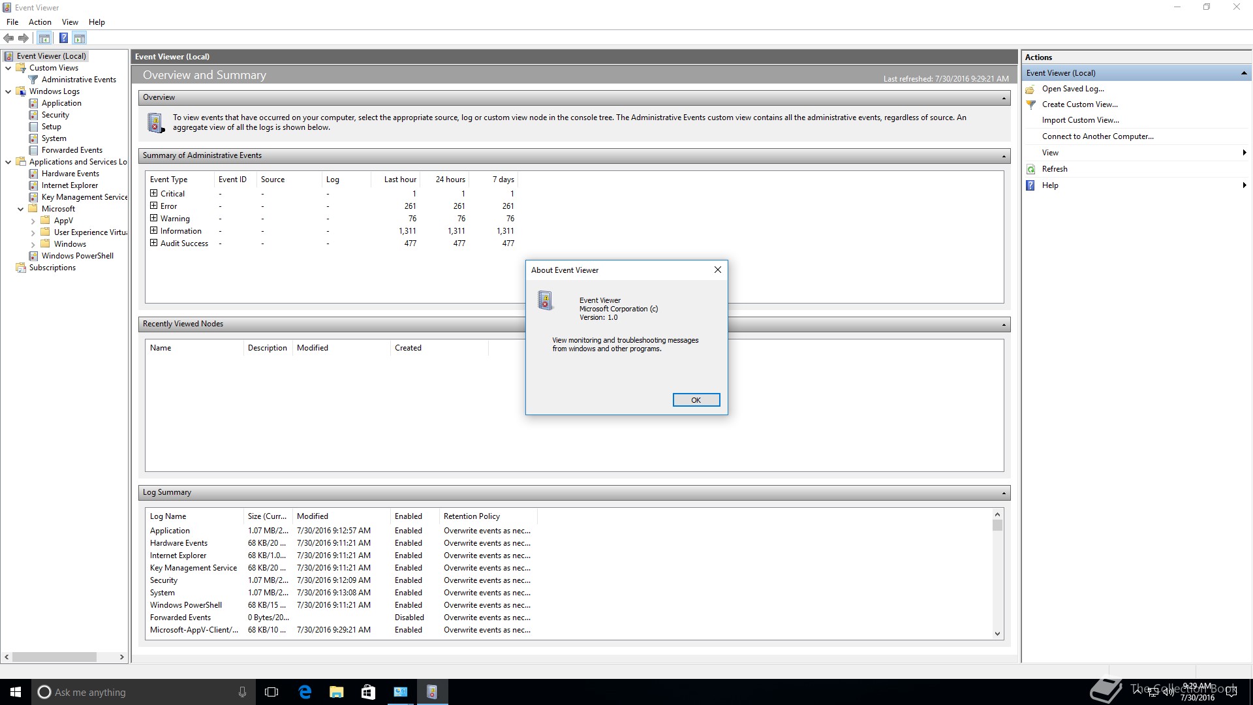Select the Administrative Events filter icon

[33, 80]
